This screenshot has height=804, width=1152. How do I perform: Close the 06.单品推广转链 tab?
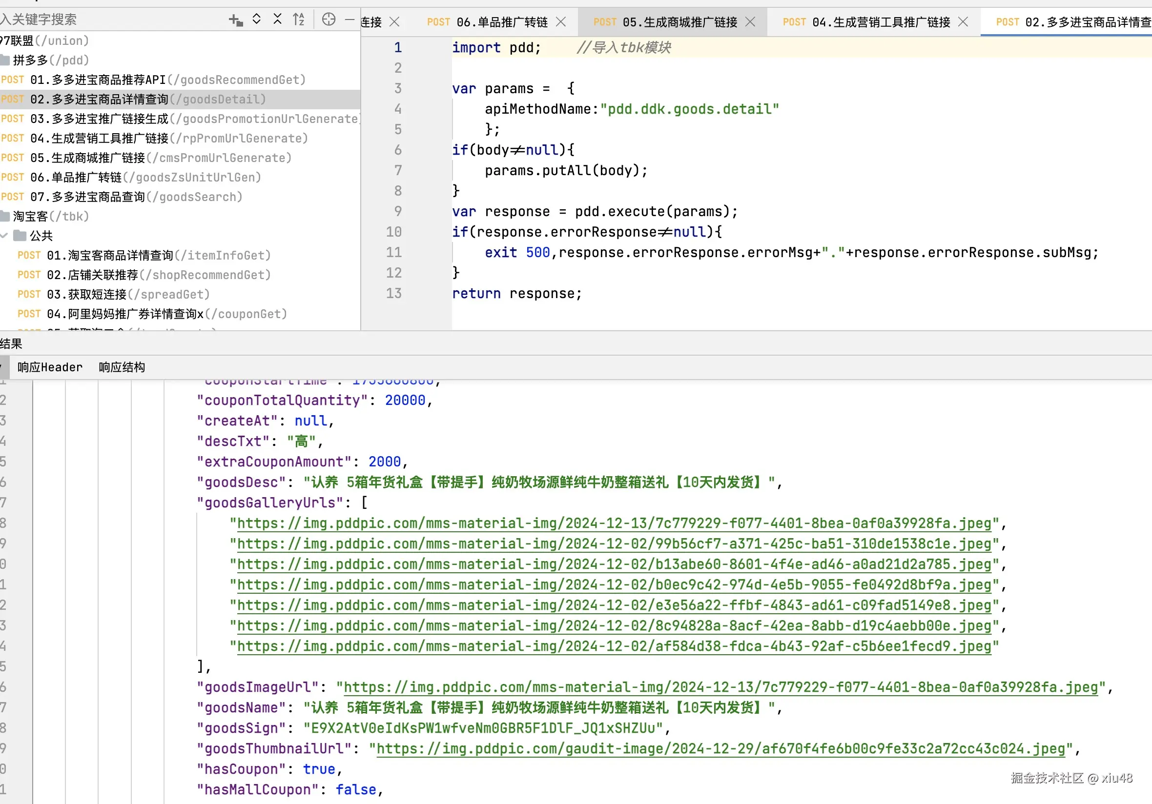pyautogui.click(x=561, y=22)
